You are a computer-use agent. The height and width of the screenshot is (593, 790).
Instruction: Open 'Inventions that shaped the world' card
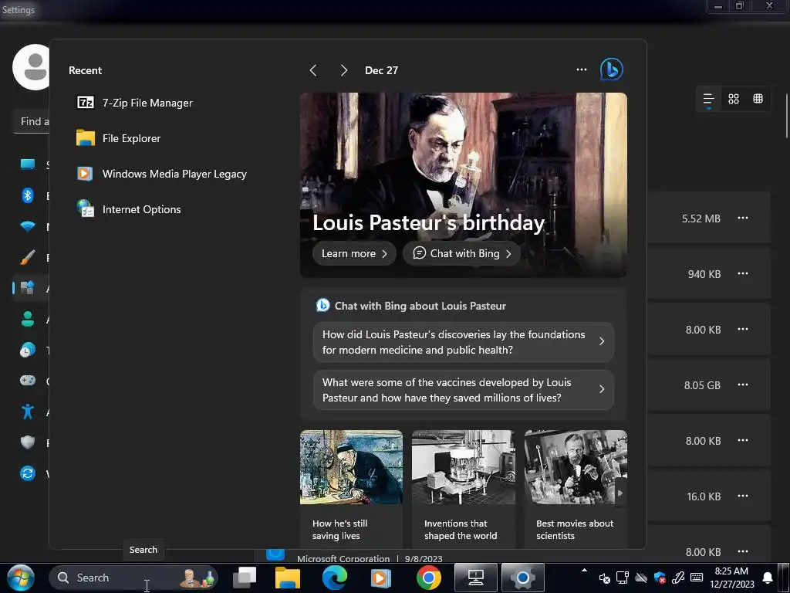pyautogui.click(x=464, y=489)
